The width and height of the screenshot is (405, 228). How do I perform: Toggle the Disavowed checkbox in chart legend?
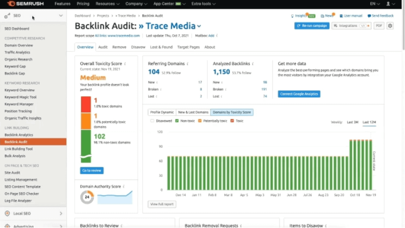pos(152,121)
